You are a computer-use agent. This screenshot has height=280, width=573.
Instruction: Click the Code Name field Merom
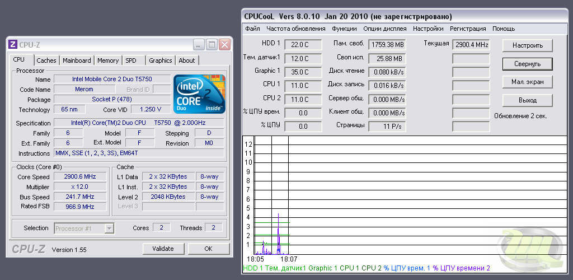point(84,89)
